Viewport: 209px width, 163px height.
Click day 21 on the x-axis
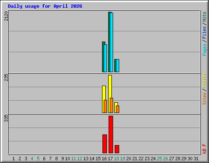pyautogui.click(x=135, y=159)
